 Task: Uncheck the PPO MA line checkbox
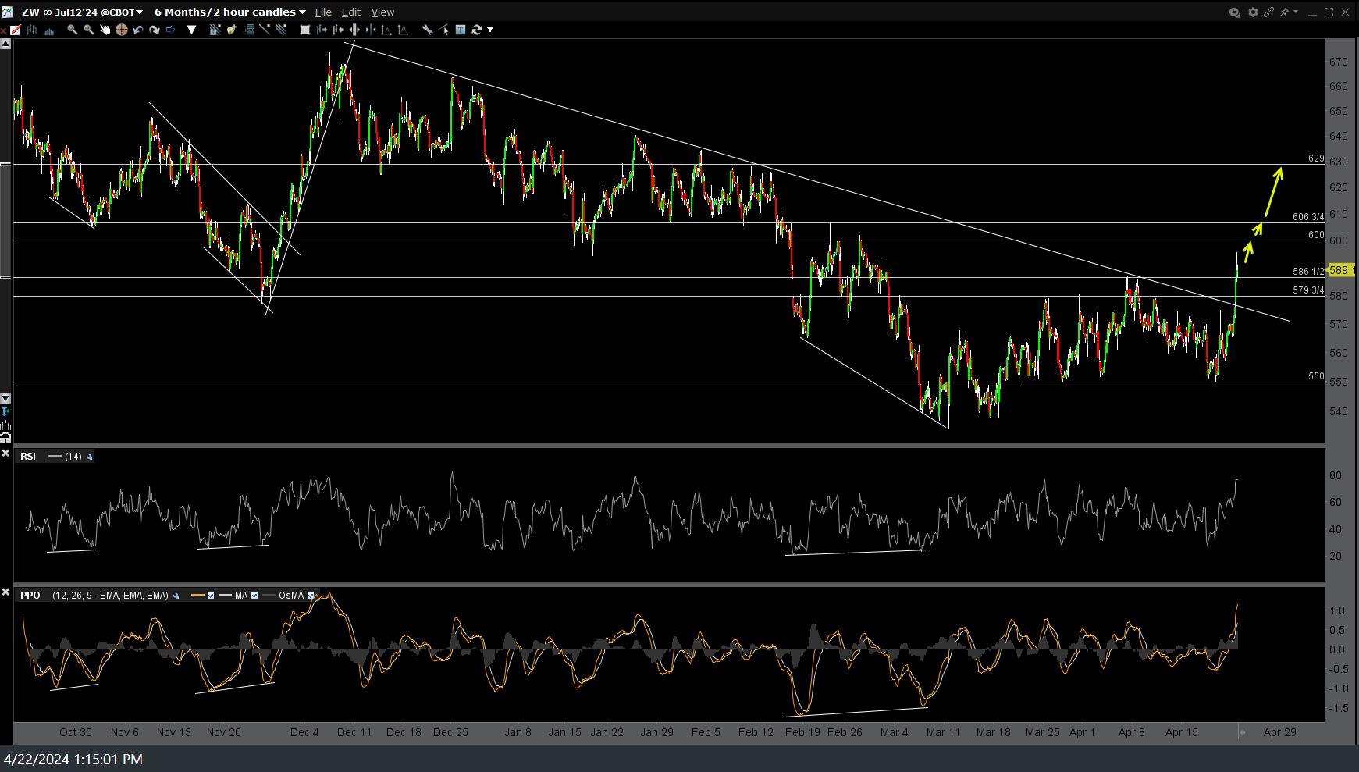(254, 596)
